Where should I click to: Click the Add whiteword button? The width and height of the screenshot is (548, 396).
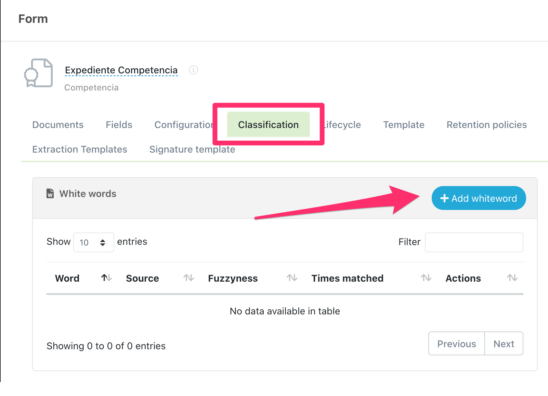click(479, 198)
